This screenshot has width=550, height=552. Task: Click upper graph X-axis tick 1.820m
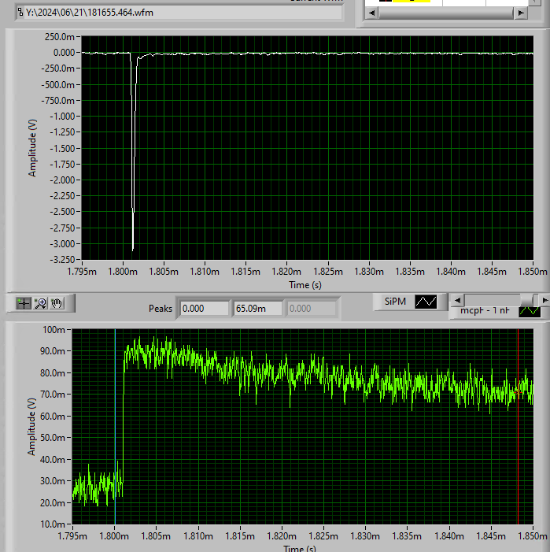286,272
